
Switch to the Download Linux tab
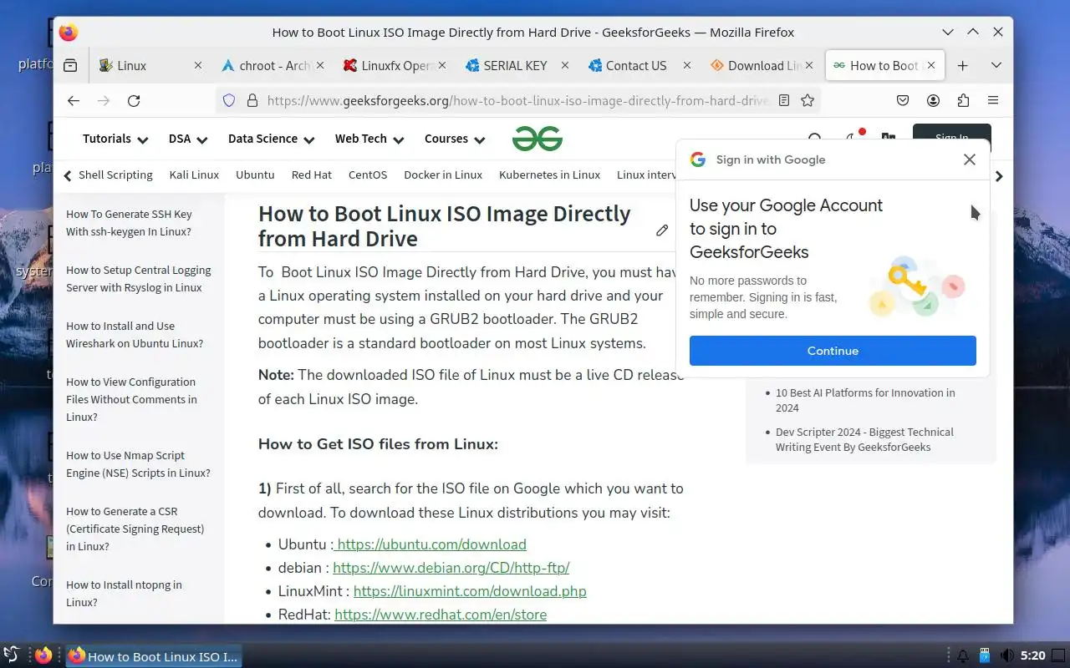(760, 65)
